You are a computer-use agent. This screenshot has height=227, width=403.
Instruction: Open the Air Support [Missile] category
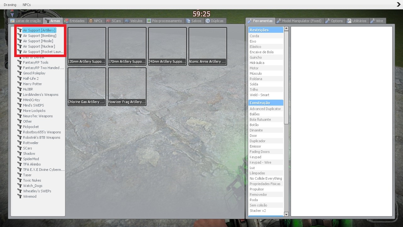click(x=38, y=41)
